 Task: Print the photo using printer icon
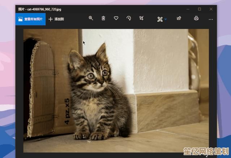coord(196,18)
